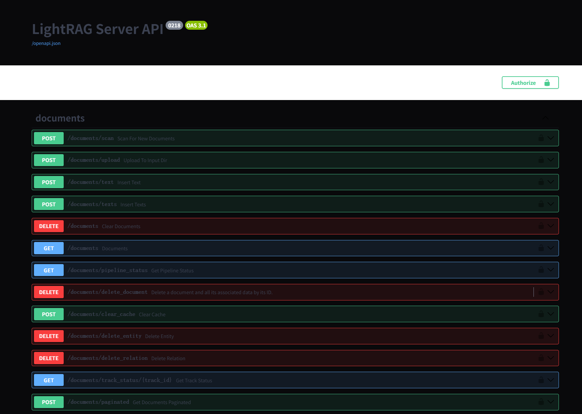Click lock icon on Get Pipeline Status row
The width and height of the screenshot is (582, 414).
coord(541,270)
